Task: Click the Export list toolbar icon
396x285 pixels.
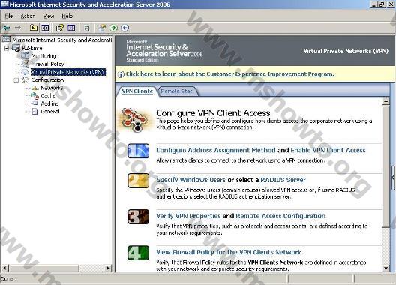Action: click(87, 28)
